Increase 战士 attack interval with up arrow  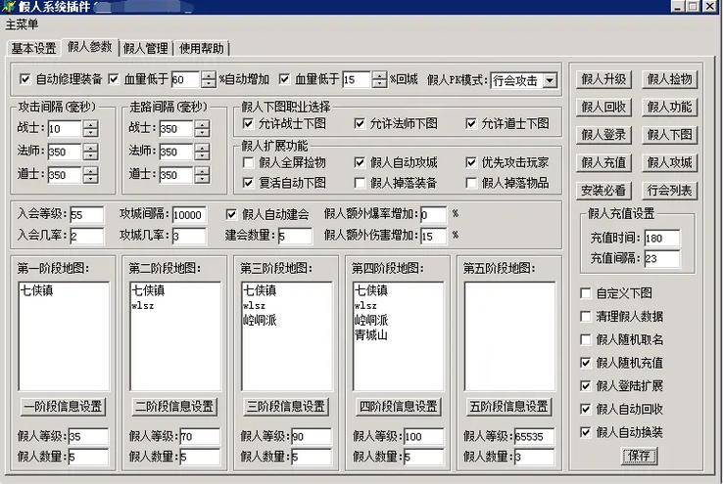[x=90, y=124]
